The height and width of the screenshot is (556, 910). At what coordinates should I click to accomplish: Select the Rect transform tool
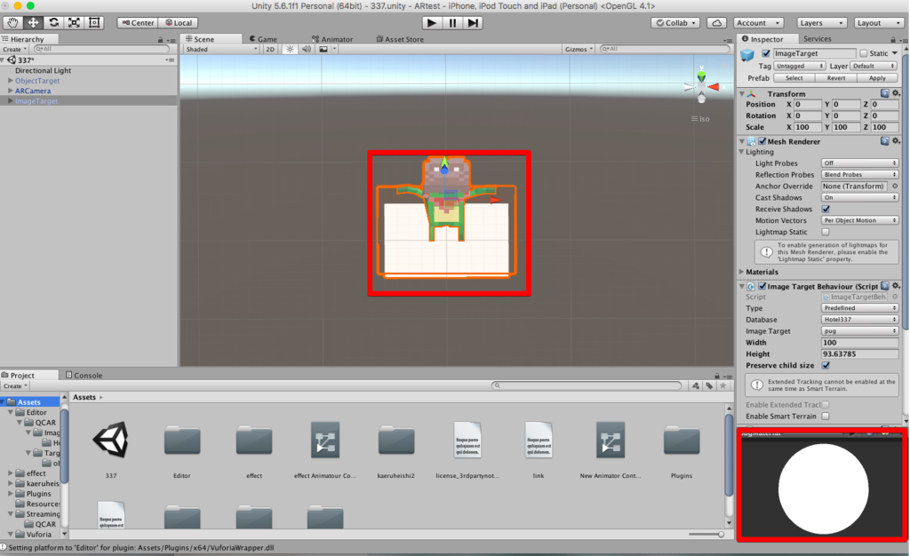coord(94,22)
